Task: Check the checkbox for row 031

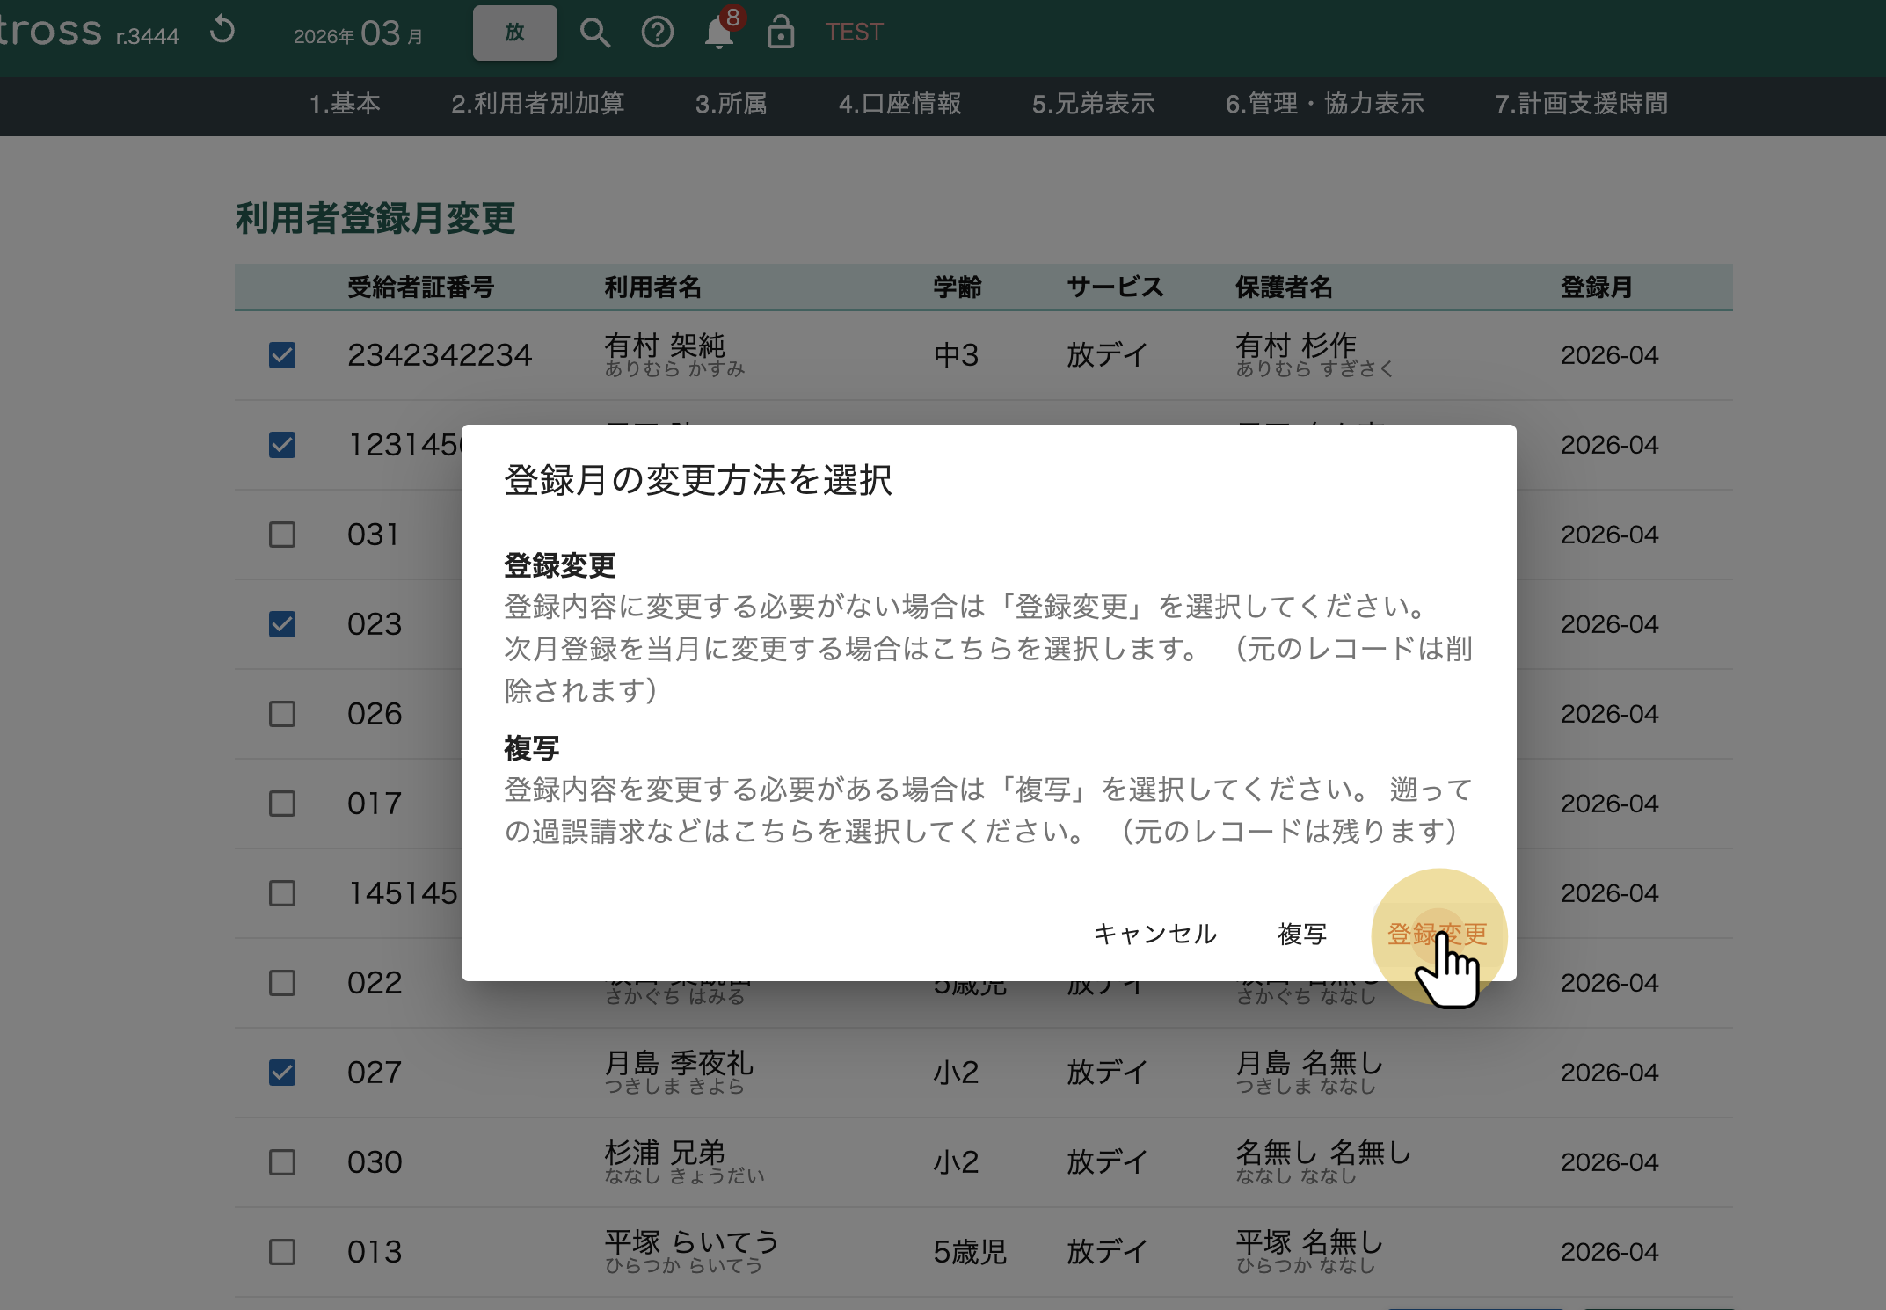Action: 282,535
